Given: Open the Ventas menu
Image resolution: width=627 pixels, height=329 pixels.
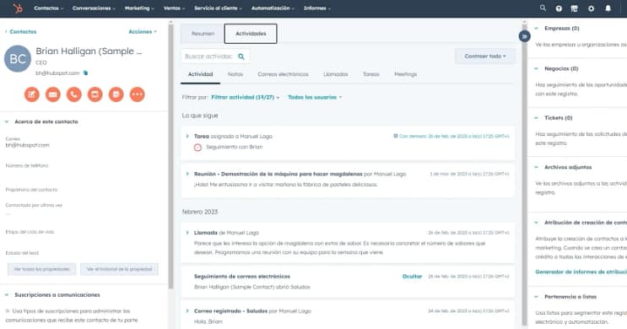Looking at the screenshot, I should pos(174,8).
